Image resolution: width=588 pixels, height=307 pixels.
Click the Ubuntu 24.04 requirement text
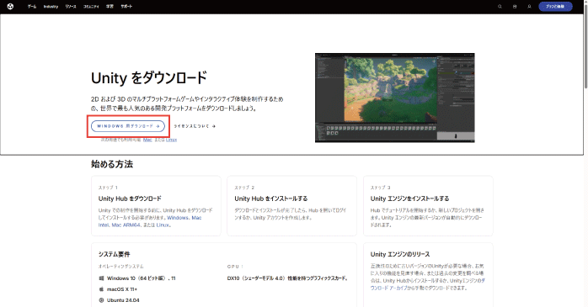pyautogui.click(x=123, y=300)
